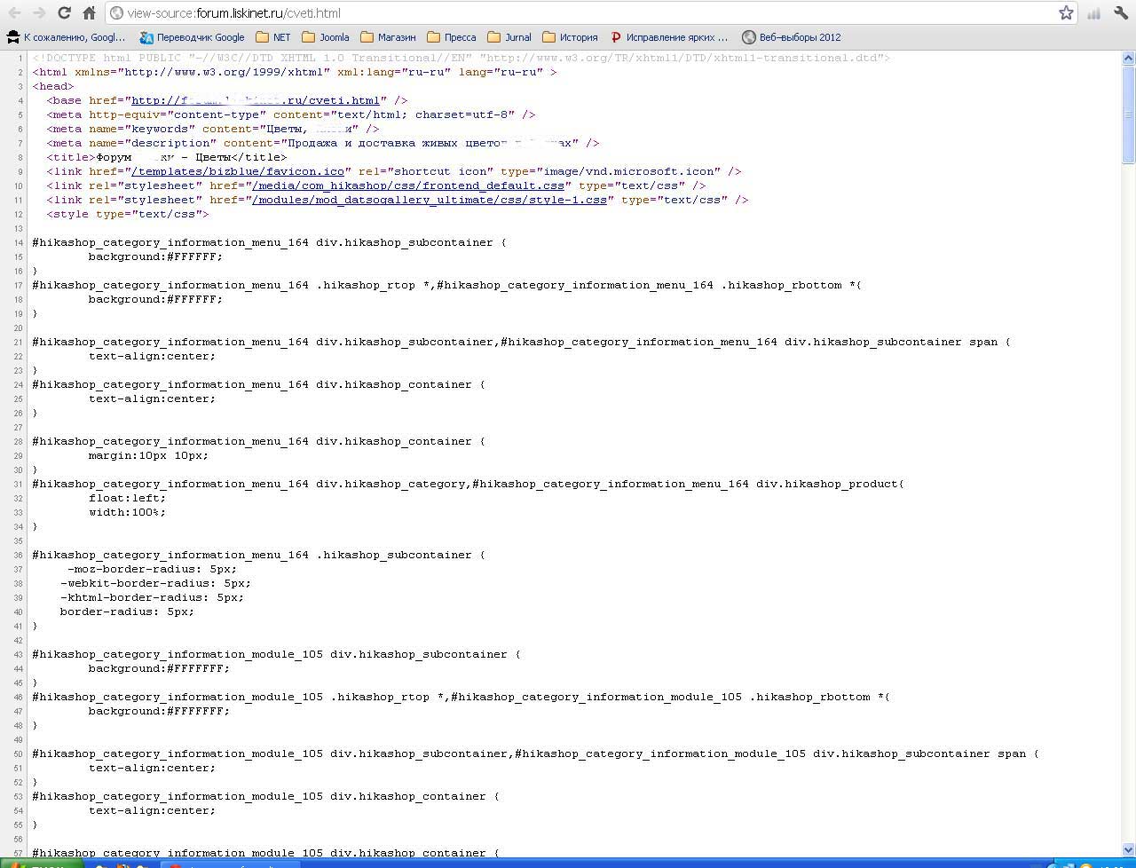
Task: Click the signal bars extension icon
Action: (1094, 13)
